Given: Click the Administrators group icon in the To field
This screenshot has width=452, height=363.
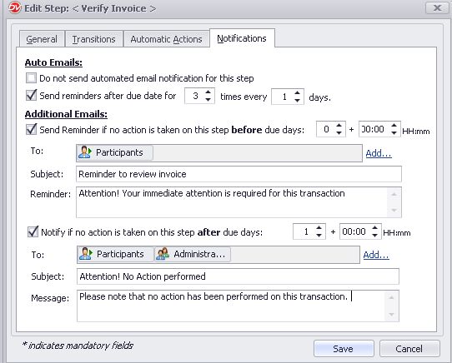Looking at the screenshot, I should [x=163, y=254].
